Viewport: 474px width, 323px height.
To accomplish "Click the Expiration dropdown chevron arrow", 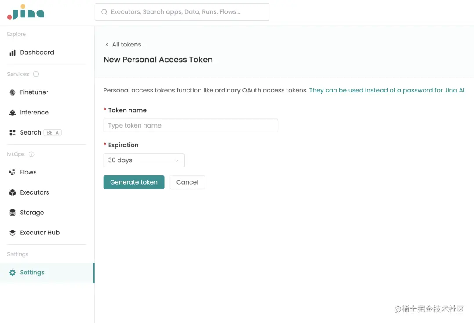I will point(177,160).
